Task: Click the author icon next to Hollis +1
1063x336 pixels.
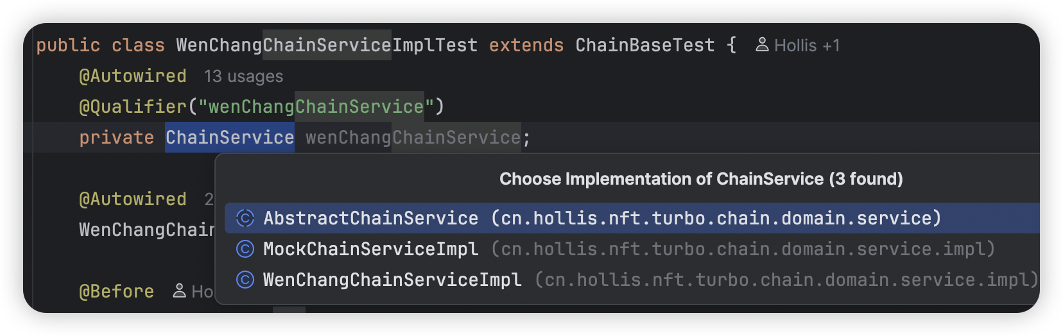Action: pos(762,45)
